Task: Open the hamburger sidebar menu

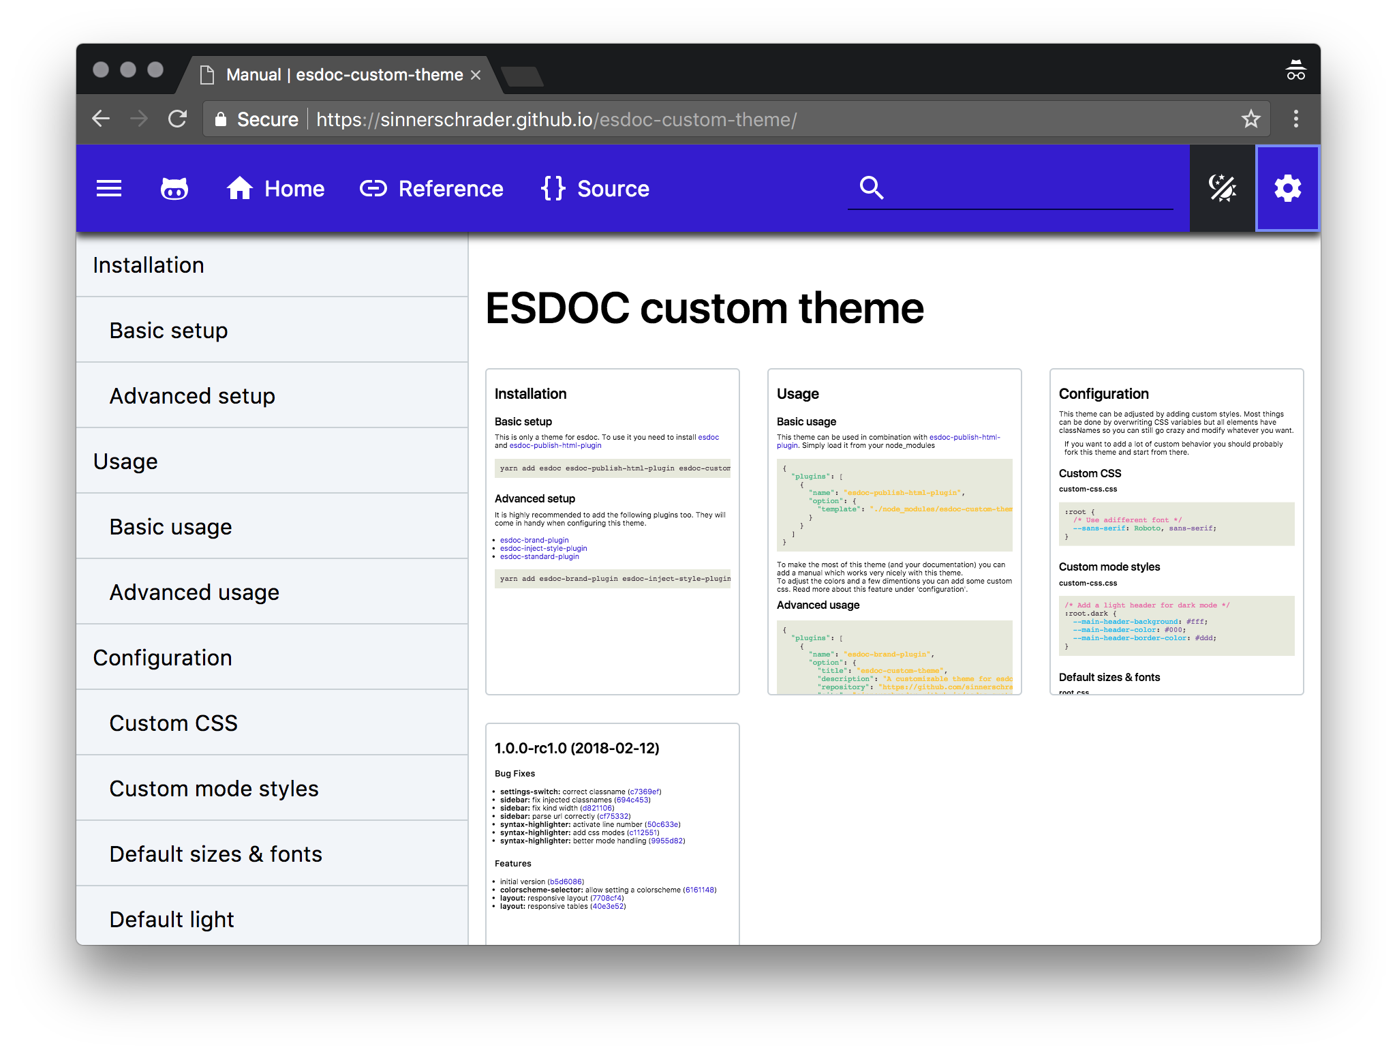Action: (109, 188)
